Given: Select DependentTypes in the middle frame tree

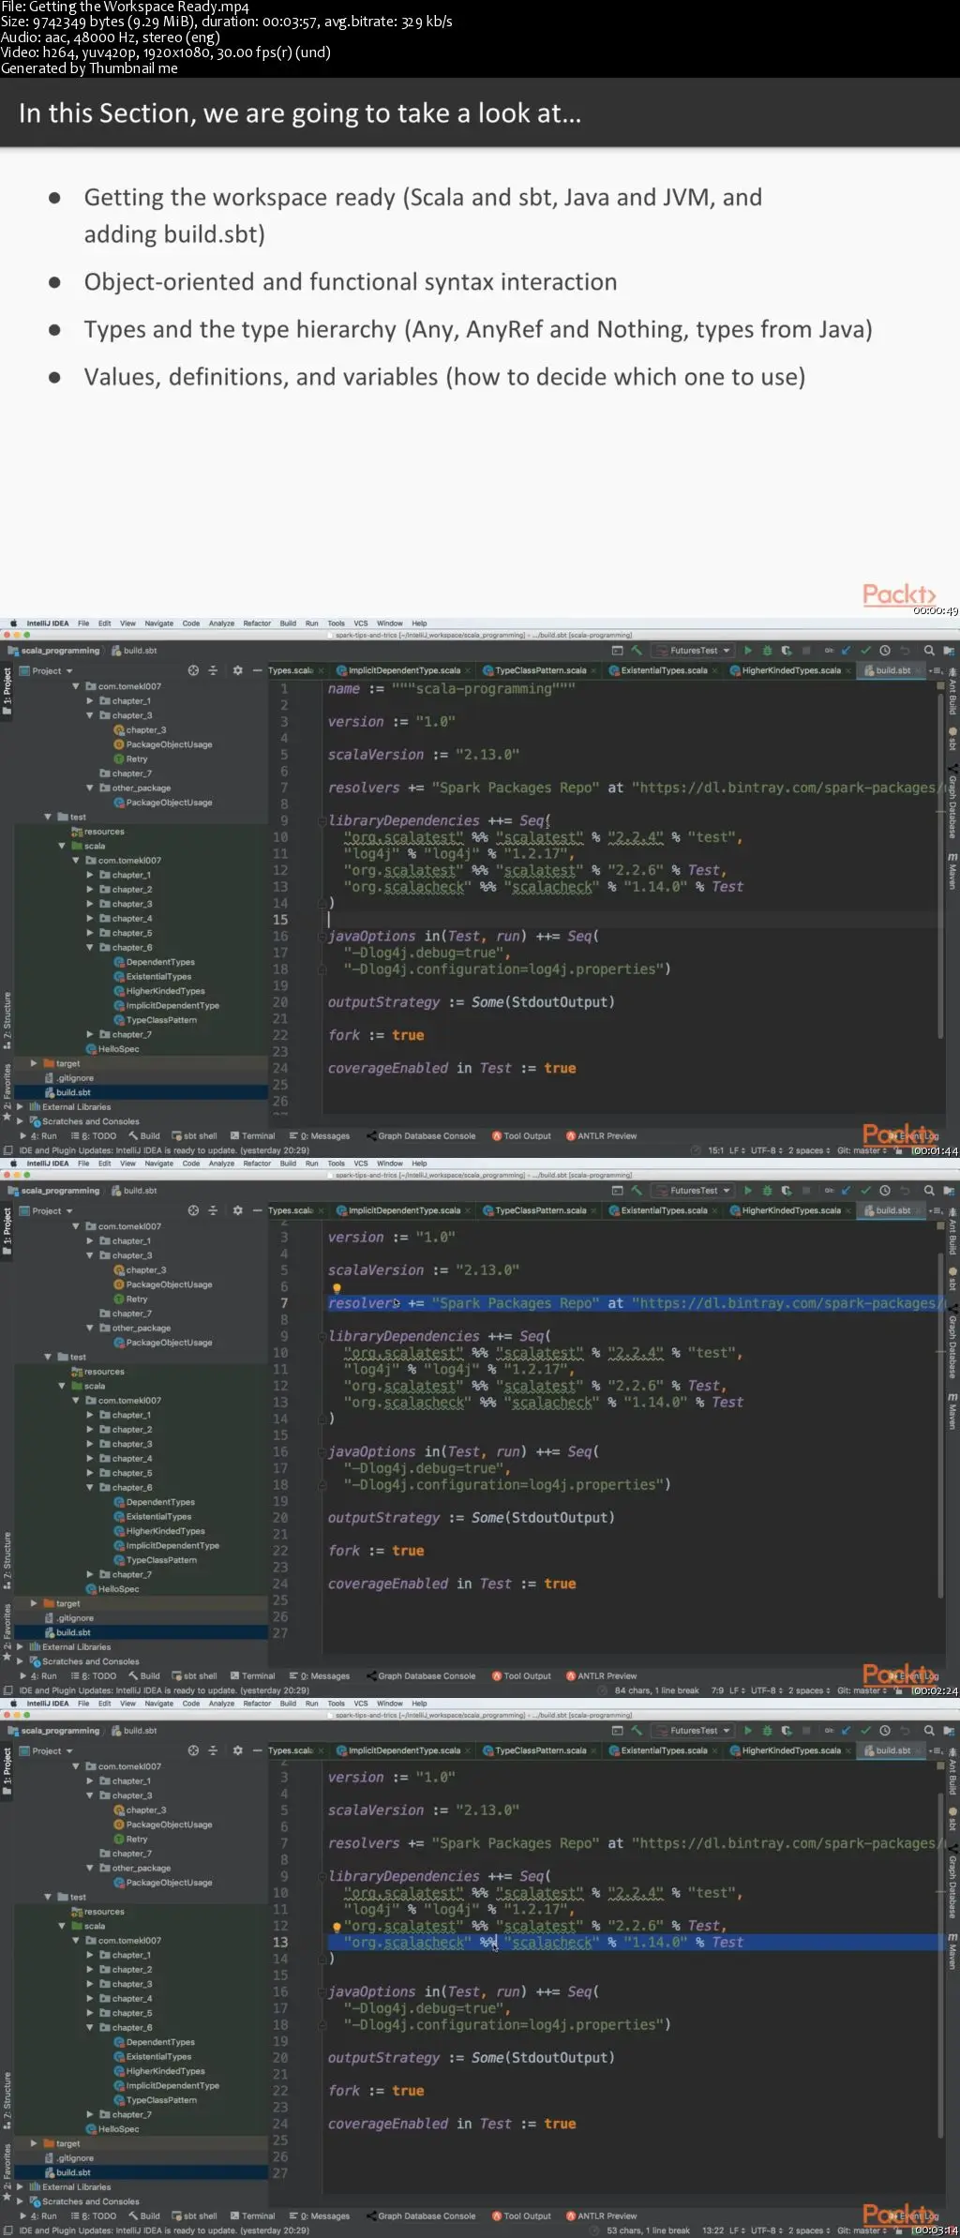Looking at the screenshot, I should pyautogui.click(x=154, y=1502).
